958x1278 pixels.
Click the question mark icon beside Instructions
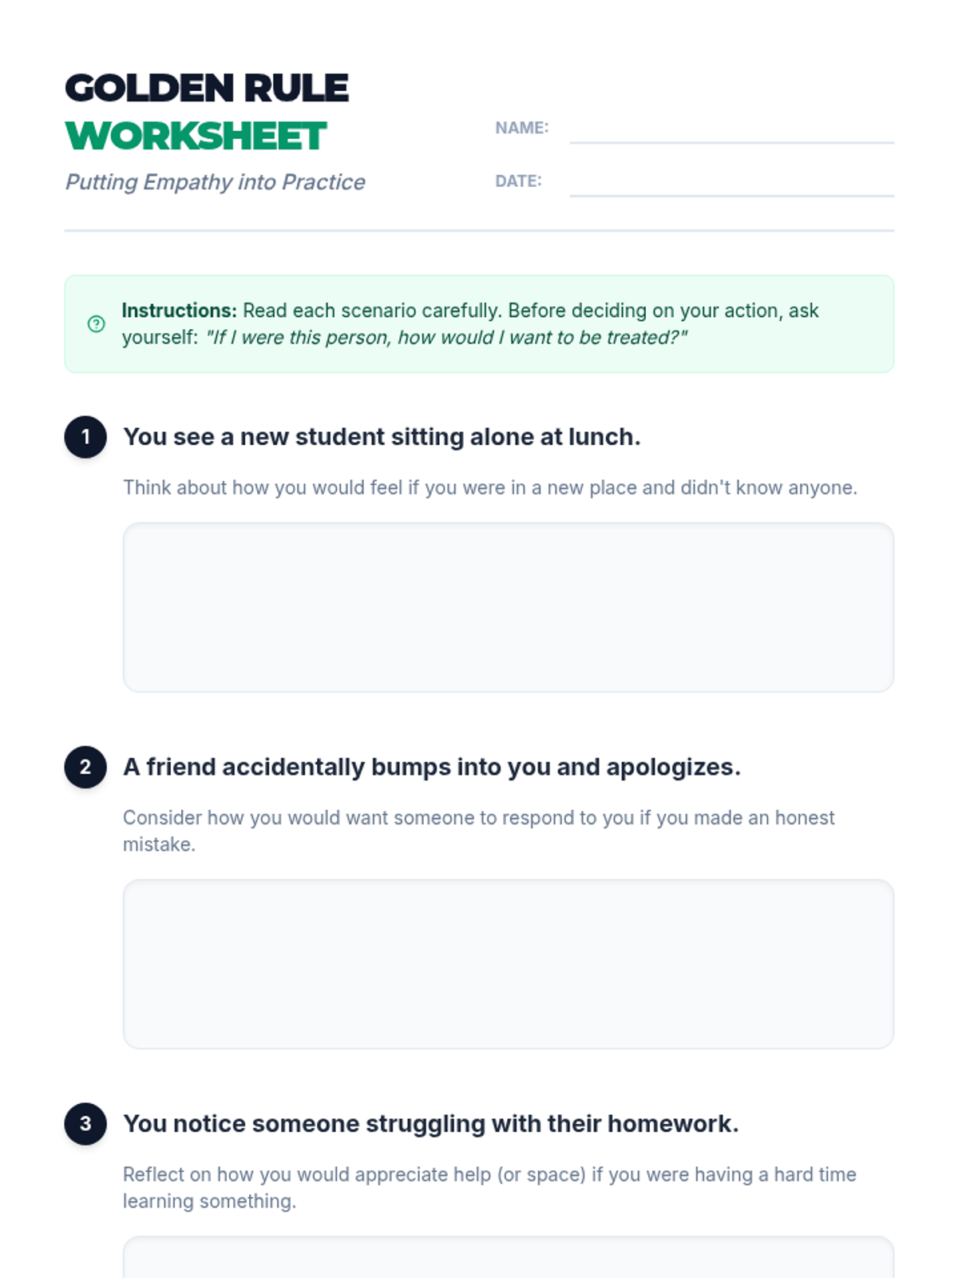[96, 323]
